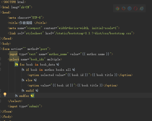Click the bootstrap.css href path
The image size is (152, 121).
pyautogui.click(x=93, y=33)
